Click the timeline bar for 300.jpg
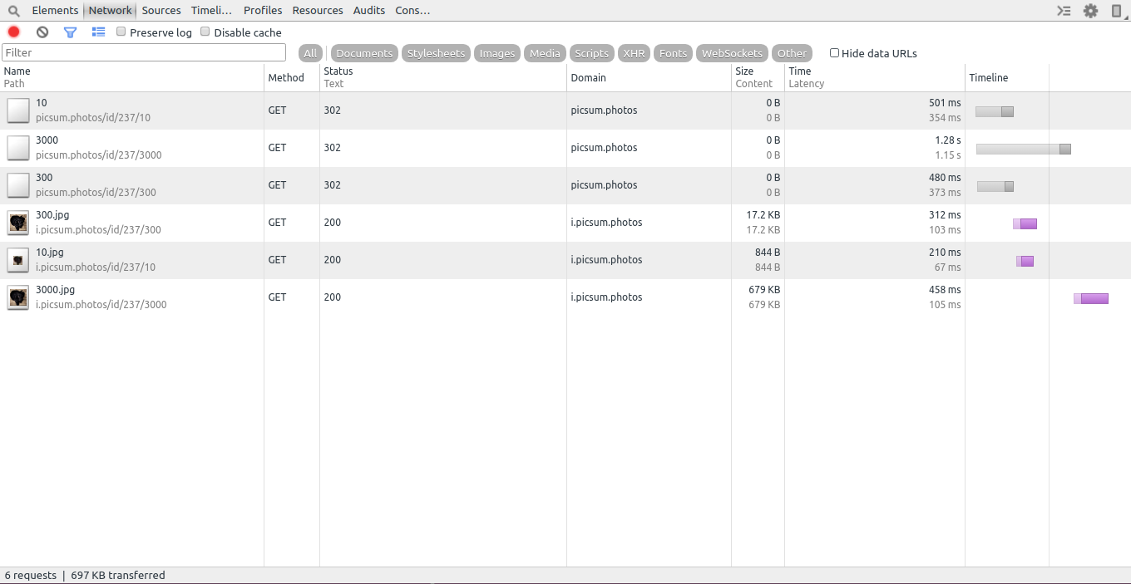The image size is (1131, 584). [x=1025, y=223]
